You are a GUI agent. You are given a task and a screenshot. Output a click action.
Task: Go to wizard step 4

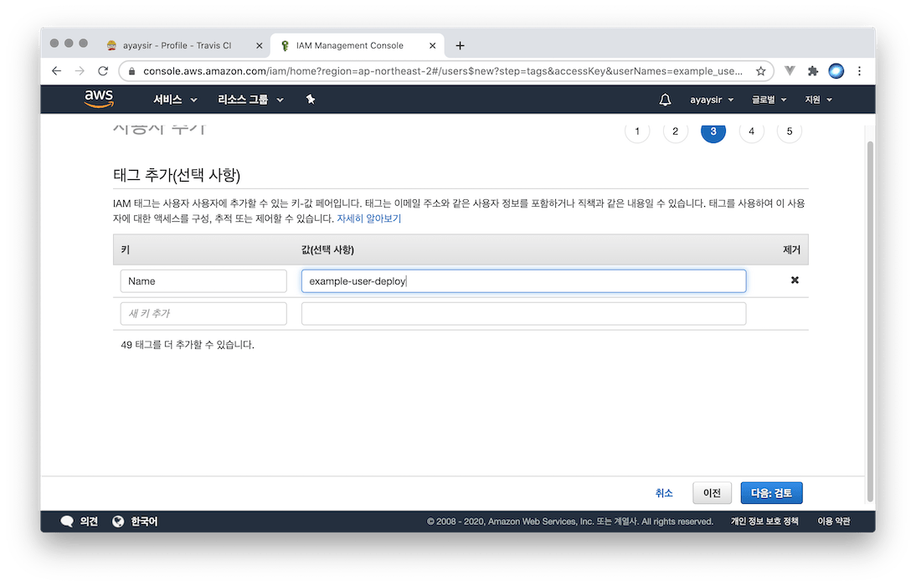pos(751,131)
